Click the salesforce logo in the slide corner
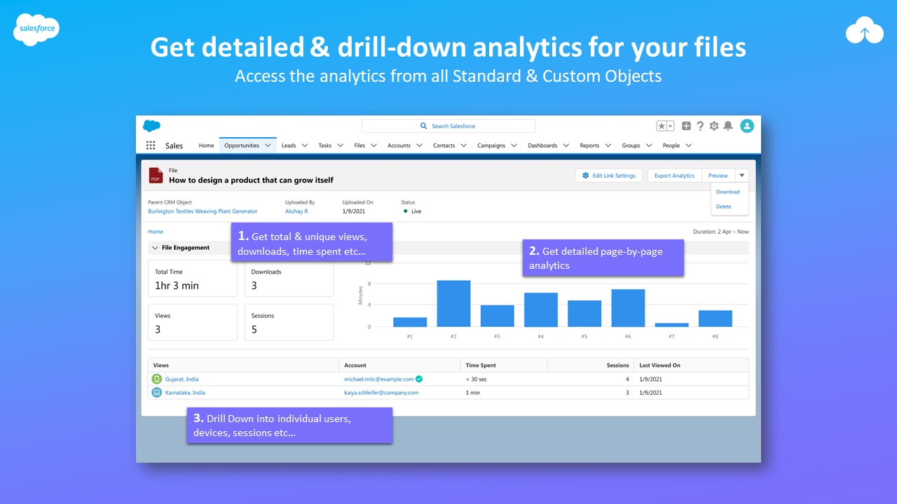 [x=36, y=31]
